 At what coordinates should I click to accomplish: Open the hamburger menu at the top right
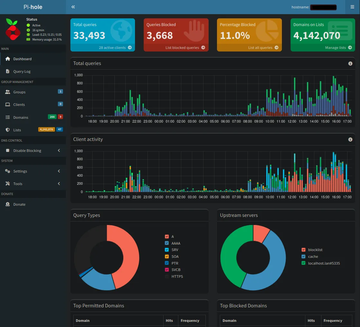point(352,7)
